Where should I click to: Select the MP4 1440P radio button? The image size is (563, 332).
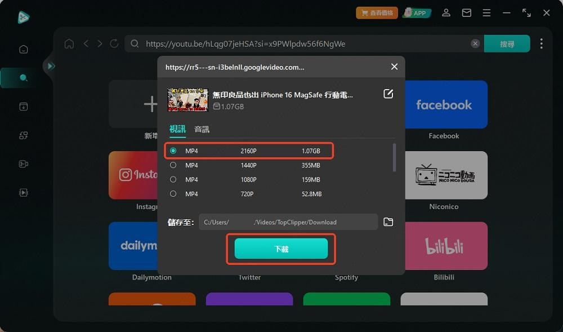(173, 165)
